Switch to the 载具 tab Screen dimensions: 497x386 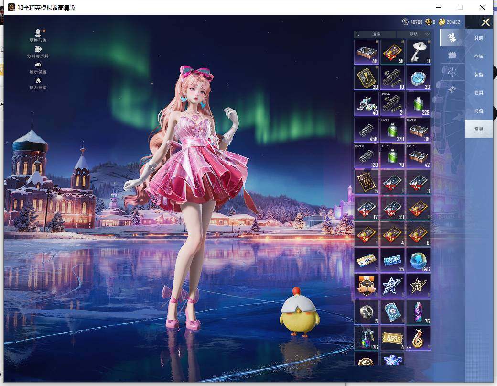click(x=479, y=93)
